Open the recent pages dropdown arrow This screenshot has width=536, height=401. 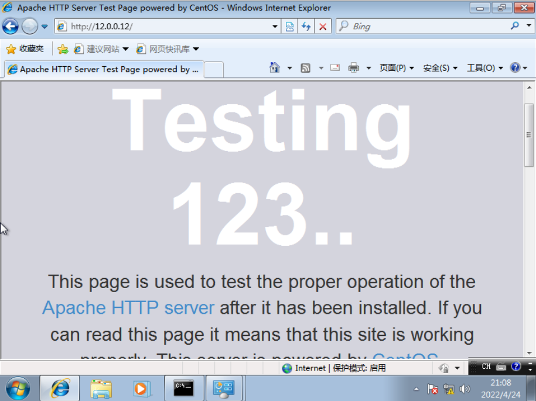45,27
